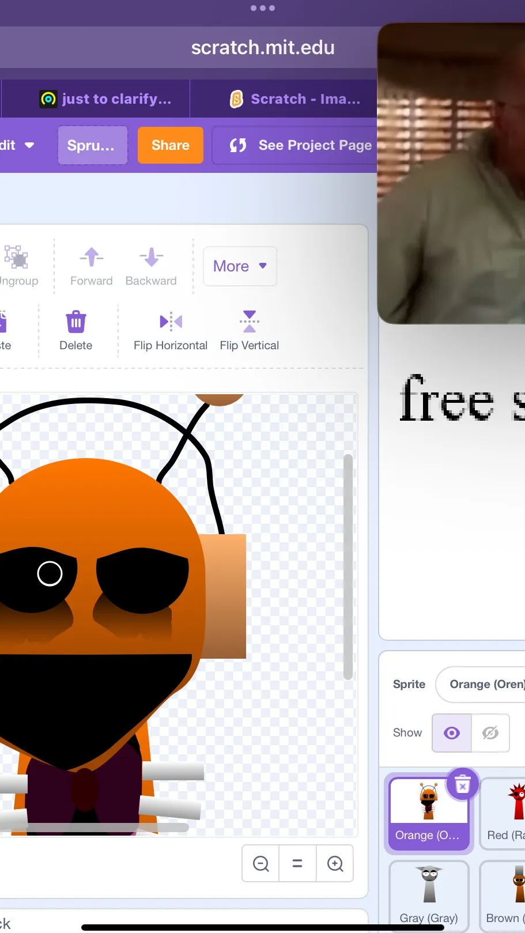Delete the Orange sprite with trash badge
Image resolution: width=525 pixels, height=933 pixels.
click(x=463, y=784)
